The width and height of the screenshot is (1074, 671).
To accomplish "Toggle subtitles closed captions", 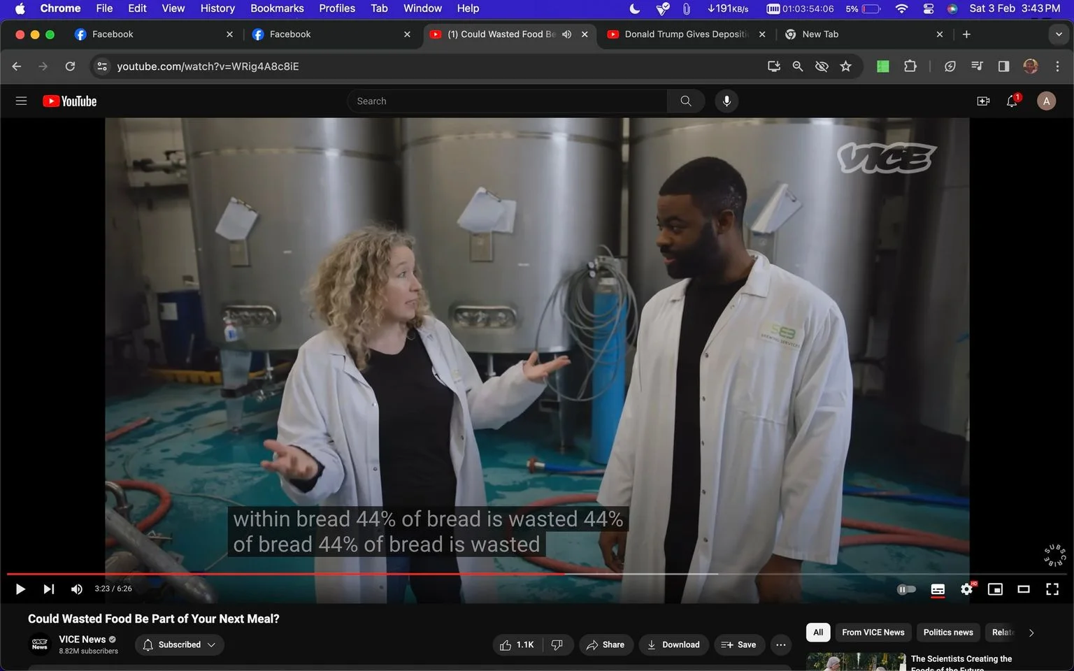I will (938, 589).
